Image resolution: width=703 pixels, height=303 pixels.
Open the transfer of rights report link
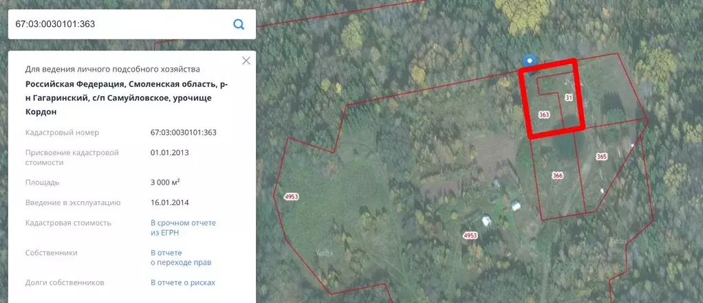[x=181, y=258]
